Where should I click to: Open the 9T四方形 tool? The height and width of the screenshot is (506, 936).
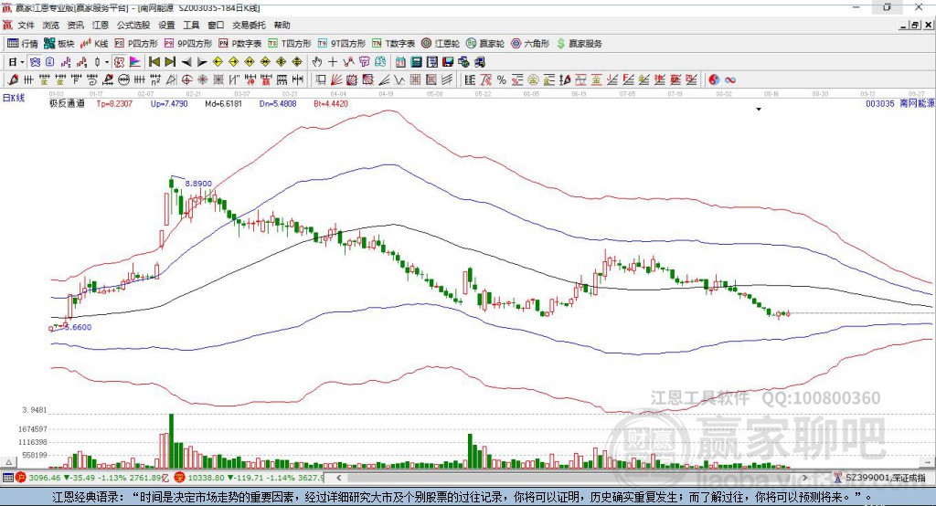342,44
